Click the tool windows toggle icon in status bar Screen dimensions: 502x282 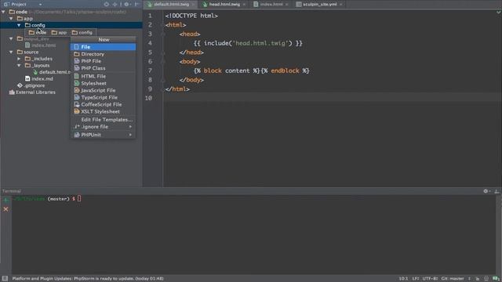[x=5, y=279]
